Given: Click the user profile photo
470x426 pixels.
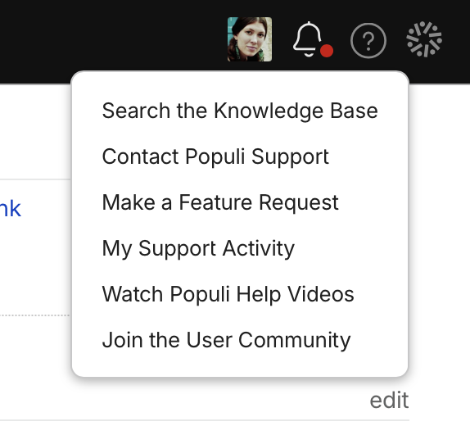Looking at the screenshot, I should [250, 39].
